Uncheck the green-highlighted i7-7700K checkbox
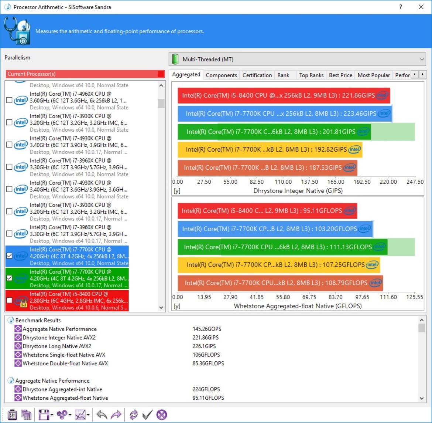Screen dimensions: 432x423 coord(9,278)
